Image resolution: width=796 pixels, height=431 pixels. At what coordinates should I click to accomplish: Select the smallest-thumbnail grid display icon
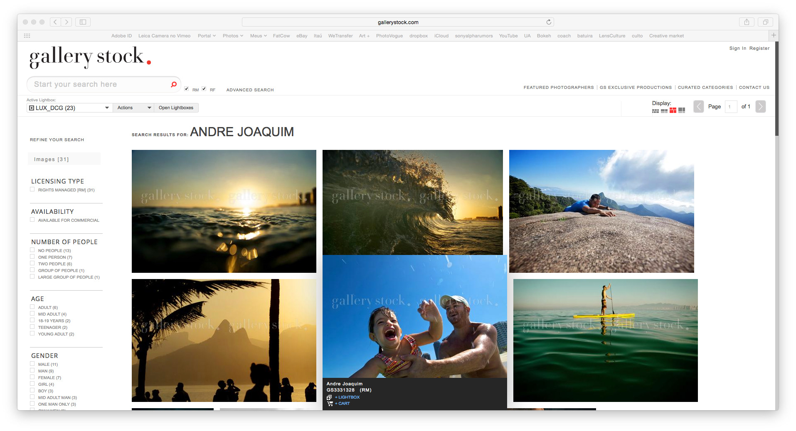click(656, 111)
